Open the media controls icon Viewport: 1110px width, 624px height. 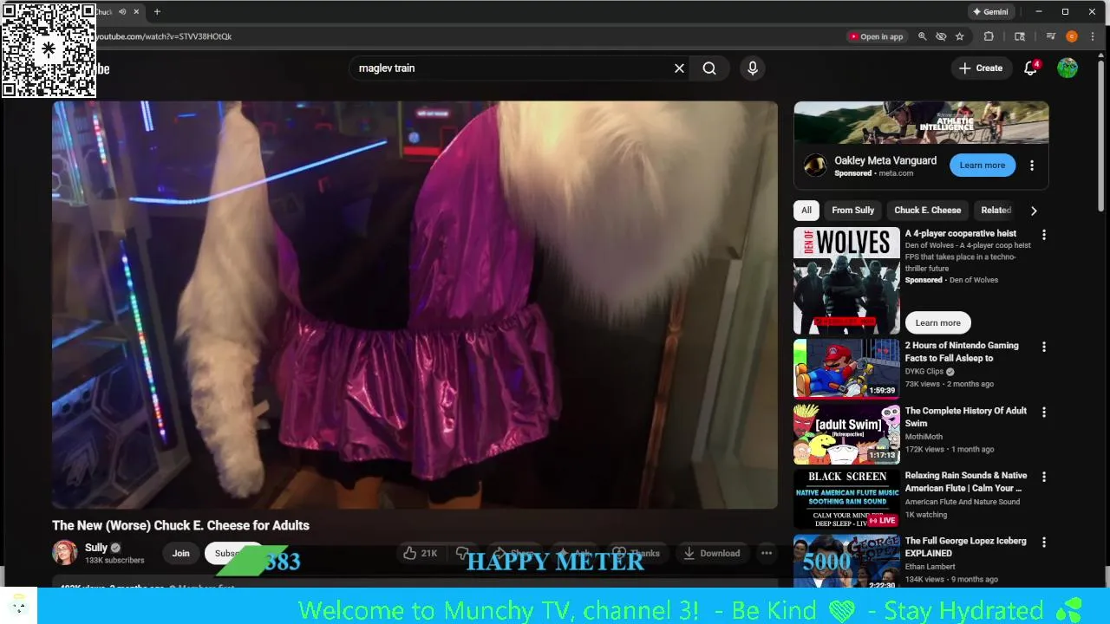click(x=1051, y=36)
